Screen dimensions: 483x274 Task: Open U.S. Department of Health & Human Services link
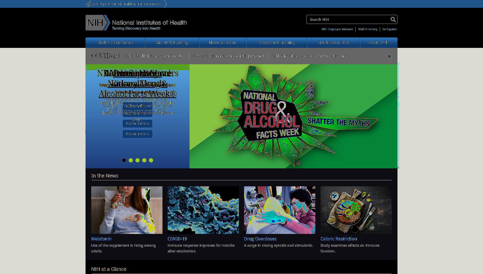127,4
